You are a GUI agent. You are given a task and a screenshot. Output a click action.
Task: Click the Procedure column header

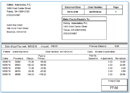coord(18,58)
